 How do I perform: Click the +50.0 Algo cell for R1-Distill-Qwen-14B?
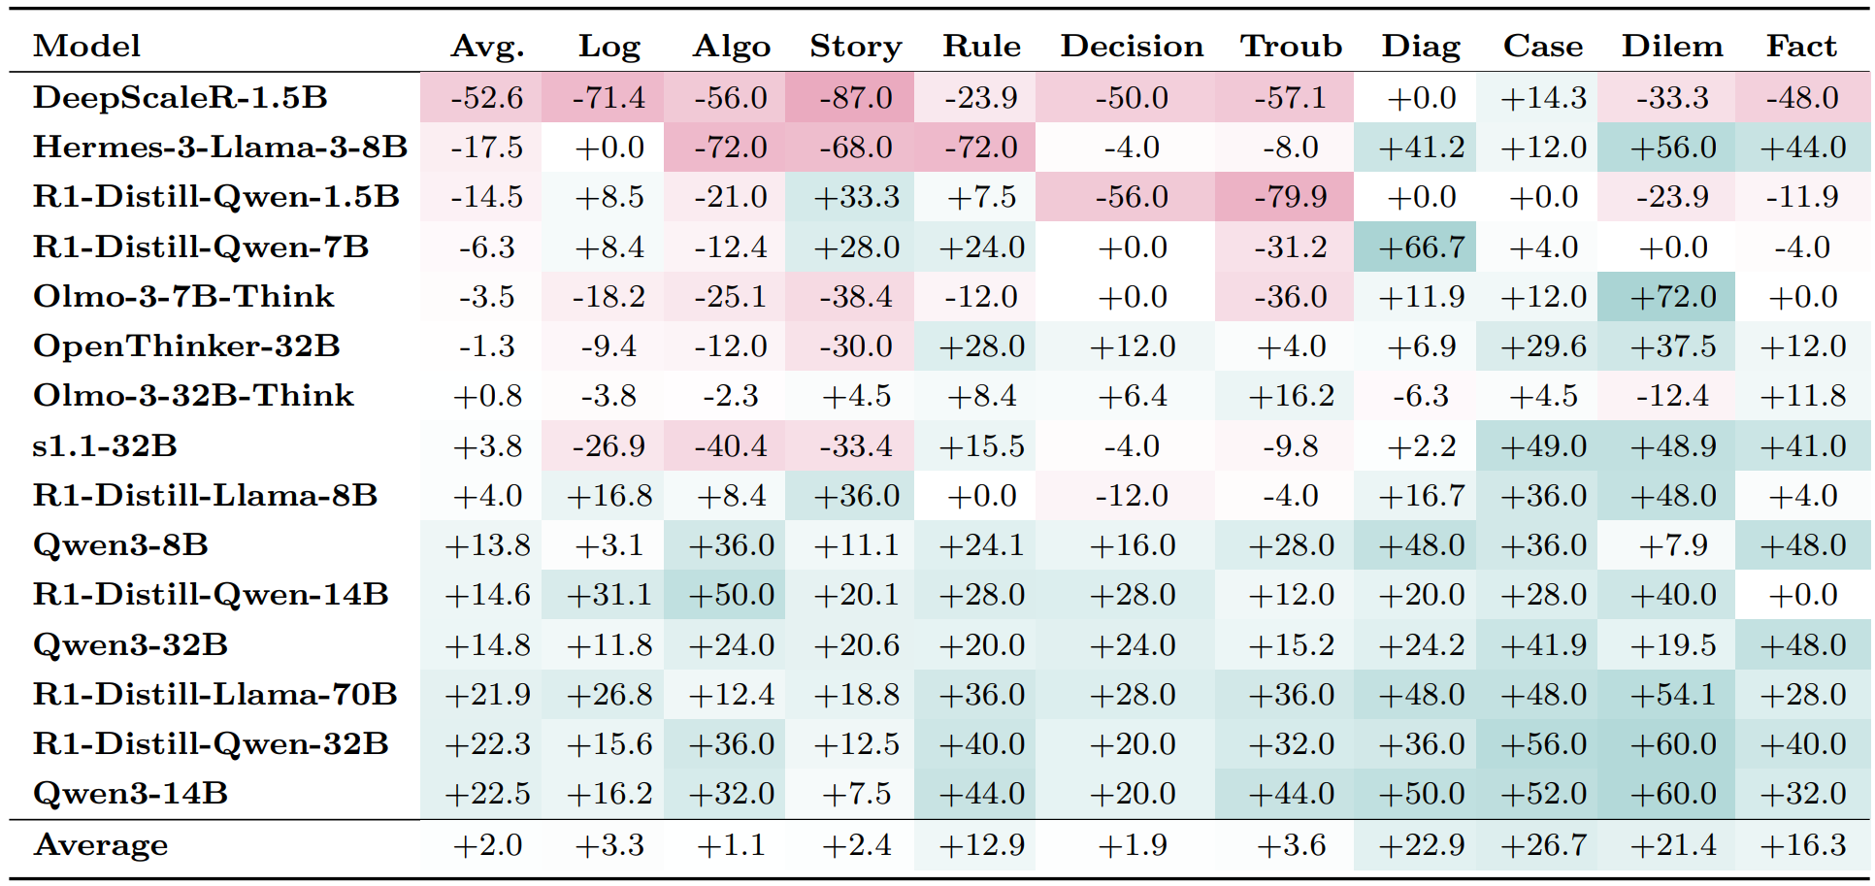[x=731, y=594]
